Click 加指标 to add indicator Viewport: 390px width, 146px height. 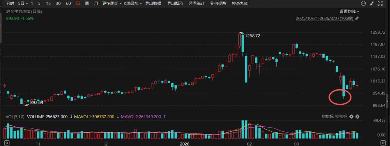[x=327, y=116]
